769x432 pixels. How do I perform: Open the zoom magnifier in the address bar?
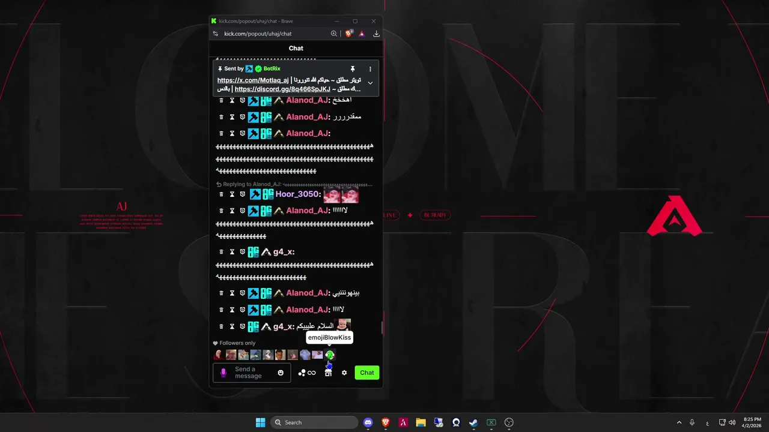point(334,34)
